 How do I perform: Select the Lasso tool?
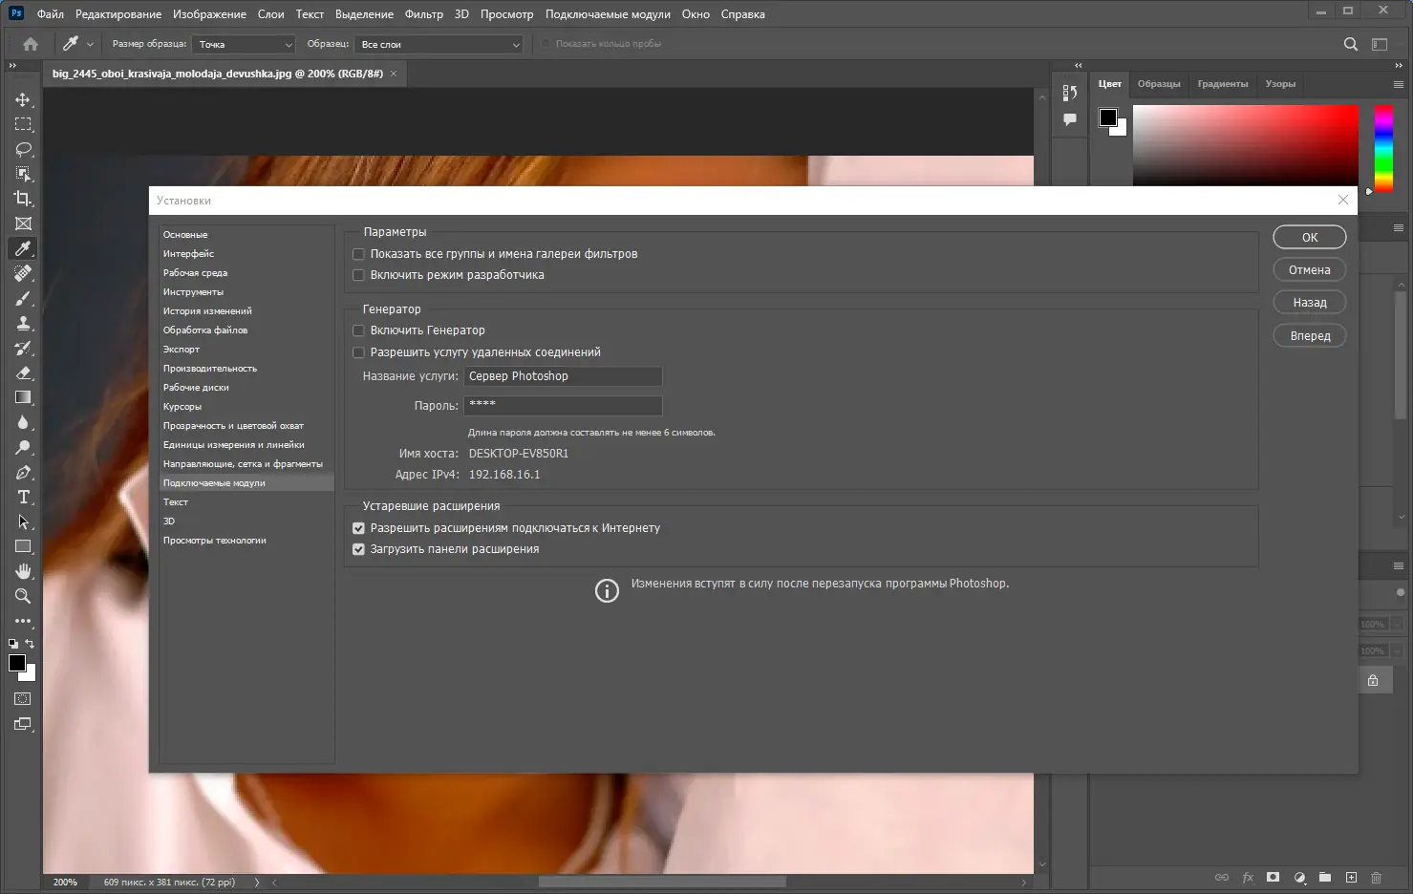(x=23, y=149)
